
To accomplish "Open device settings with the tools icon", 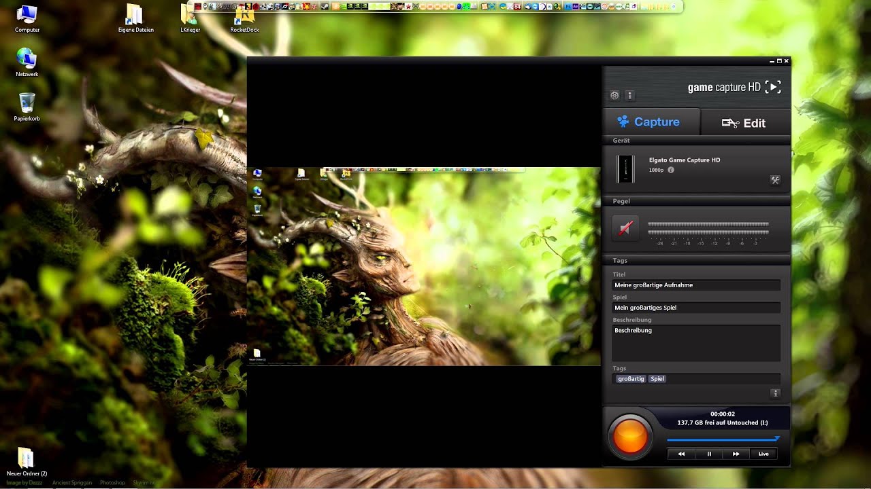I will click(x=774, y=180).
